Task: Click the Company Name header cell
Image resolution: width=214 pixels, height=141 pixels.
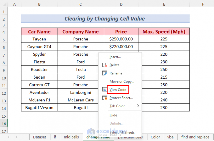Action: click(81, 31)
